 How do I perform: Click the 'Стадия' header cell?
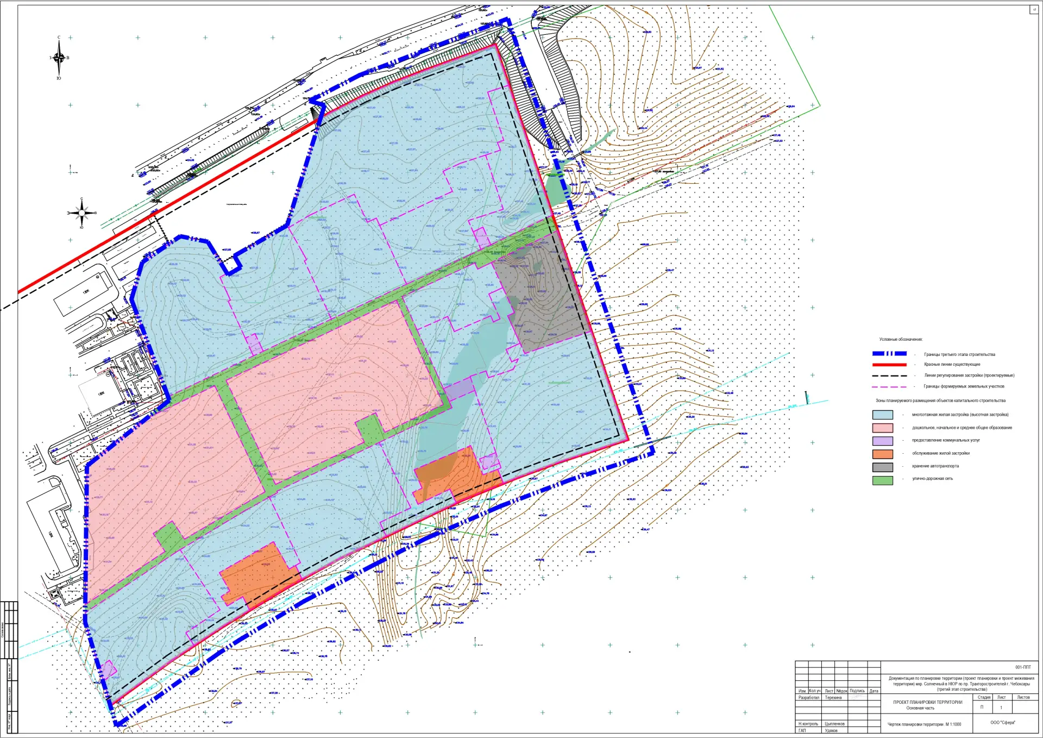click(x=984, y=697)
